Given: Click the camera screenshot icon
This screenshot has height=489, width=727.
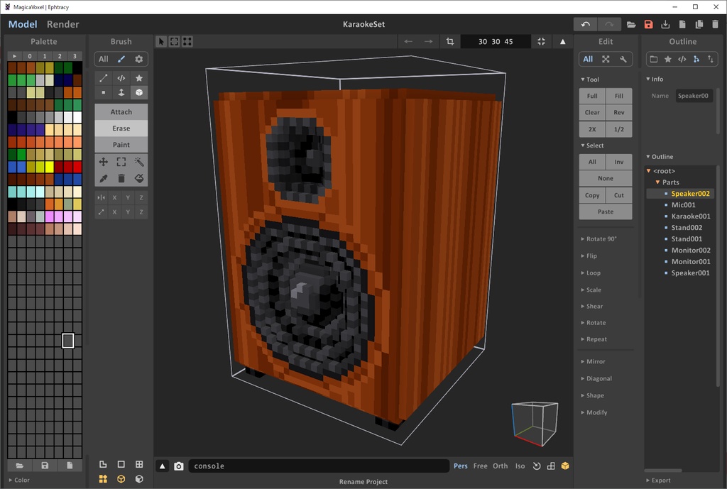Looking at the screenshot, I should [178, 466].
